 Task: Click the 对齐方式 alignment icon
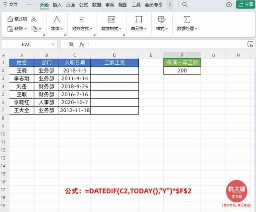coord(82,19)
